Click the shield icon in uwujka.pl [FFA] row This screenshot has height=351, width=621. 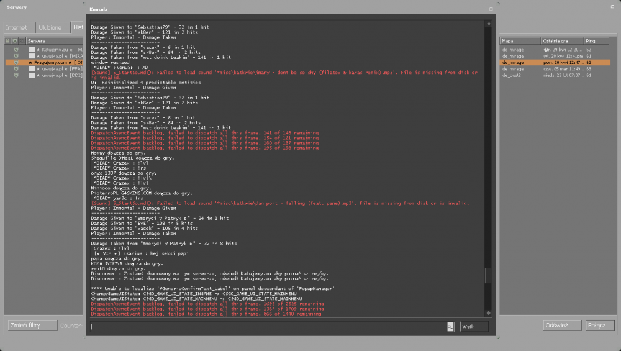coord(16,69)
